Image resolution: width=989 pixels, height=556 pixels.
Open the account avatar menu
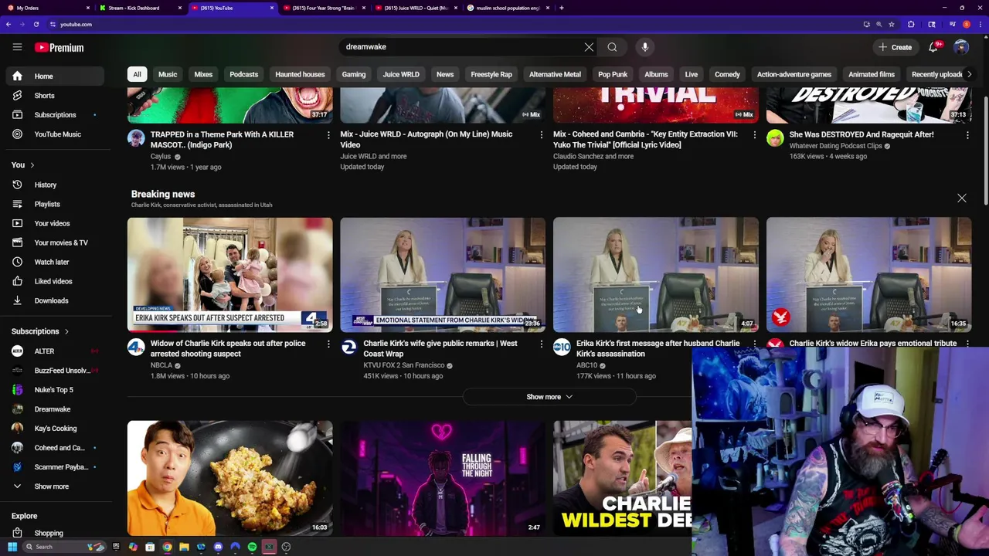point(961,47)
